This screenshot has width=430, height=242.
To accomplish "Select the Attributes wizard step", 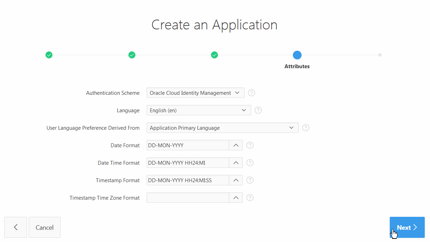I will tap(297, 55).
